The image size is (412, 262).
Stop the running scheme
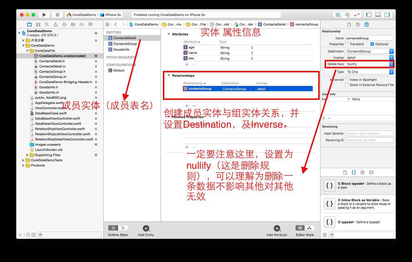click(x=57, y=15)
